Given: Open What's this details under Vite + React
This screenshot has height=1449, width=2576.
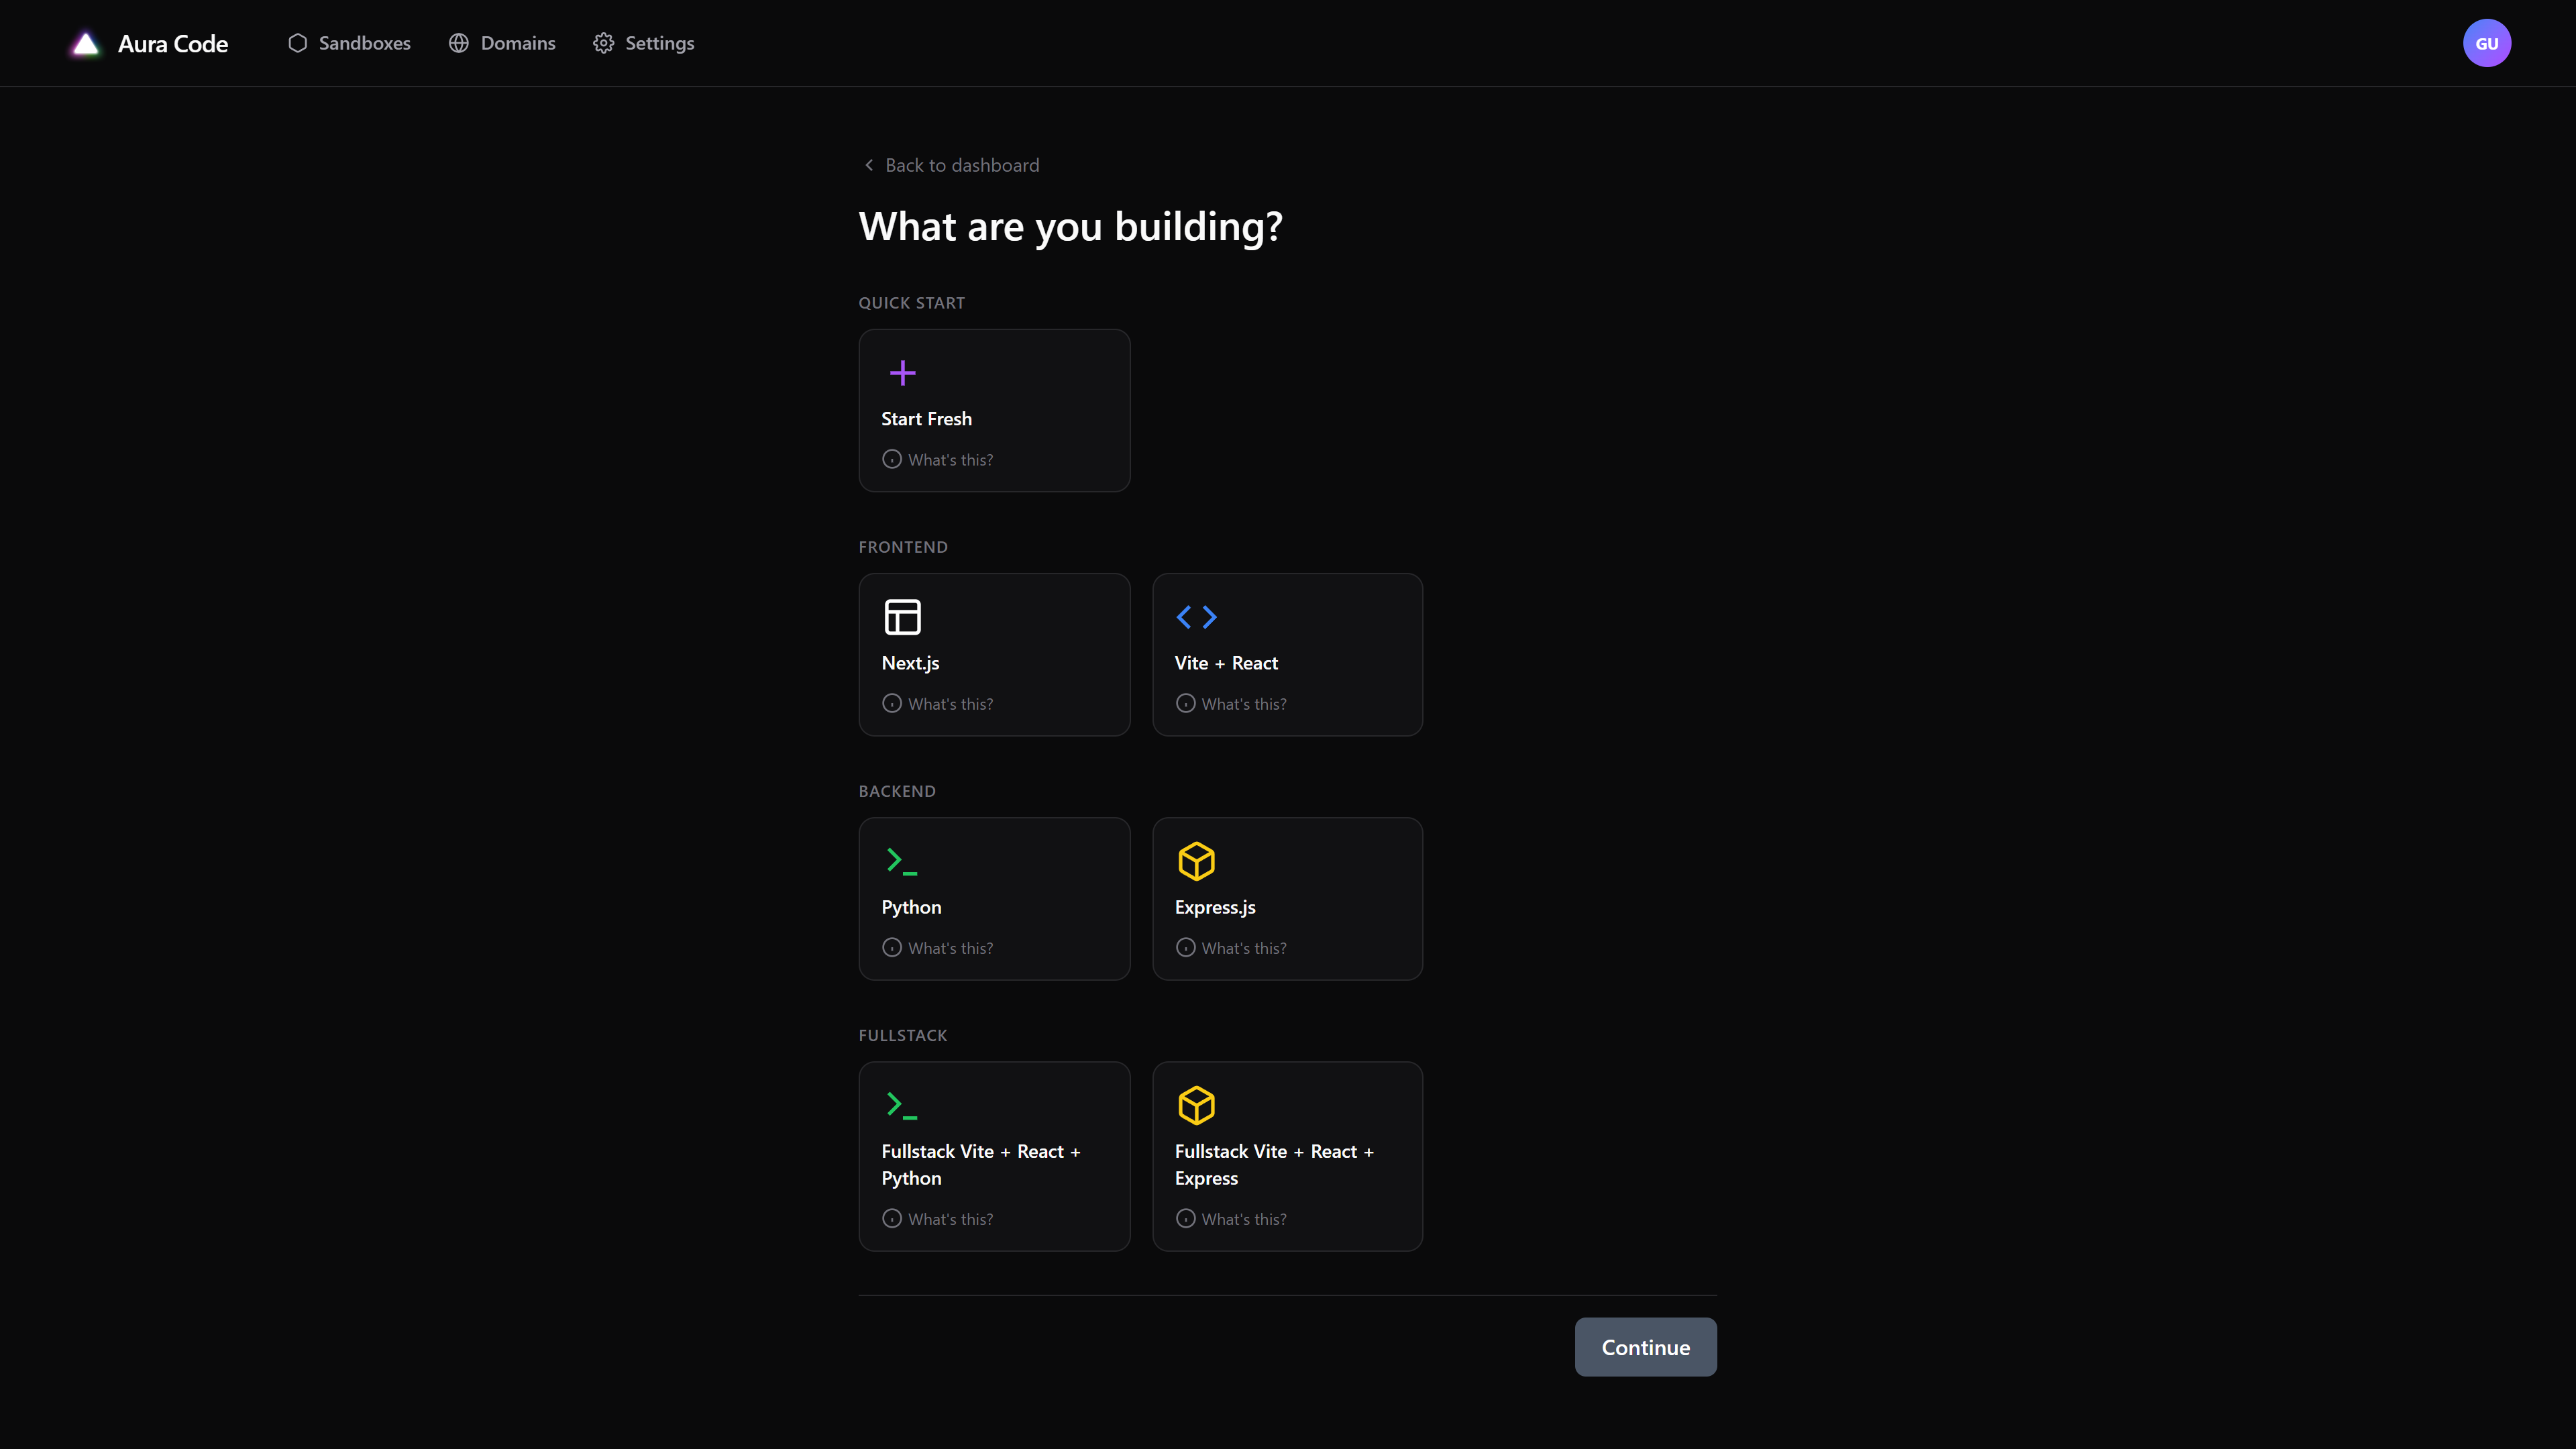Looking at the screenshot, I should tap(1231, 703).
